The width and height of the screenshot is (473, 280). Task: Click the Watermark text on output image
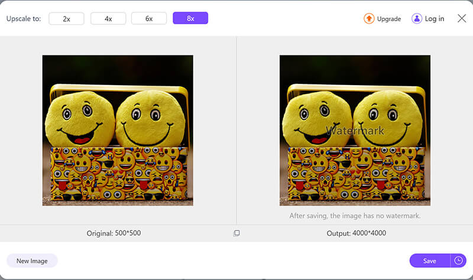pyautogui.click(x=355, y=131)
